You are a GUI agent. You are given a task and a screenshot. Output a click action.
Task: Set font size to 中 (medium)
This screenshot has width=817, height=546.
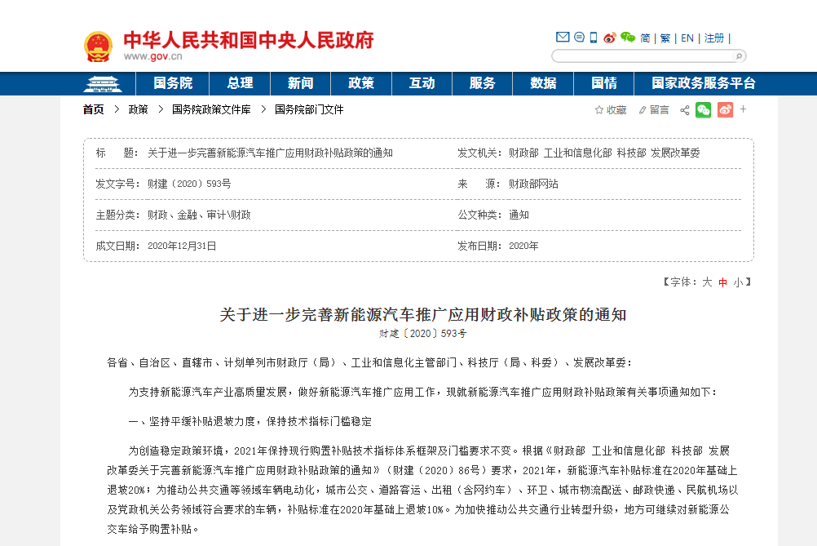722,282
